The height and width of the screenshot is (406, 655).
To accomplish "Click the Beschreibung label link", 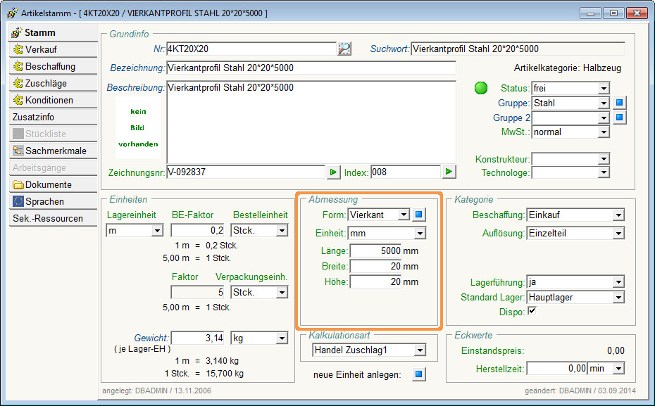I will click(x=136, y=88).
